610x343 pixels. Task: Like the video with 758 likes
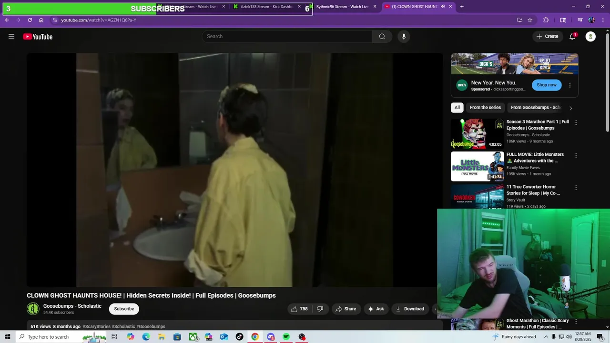(299, 309)
